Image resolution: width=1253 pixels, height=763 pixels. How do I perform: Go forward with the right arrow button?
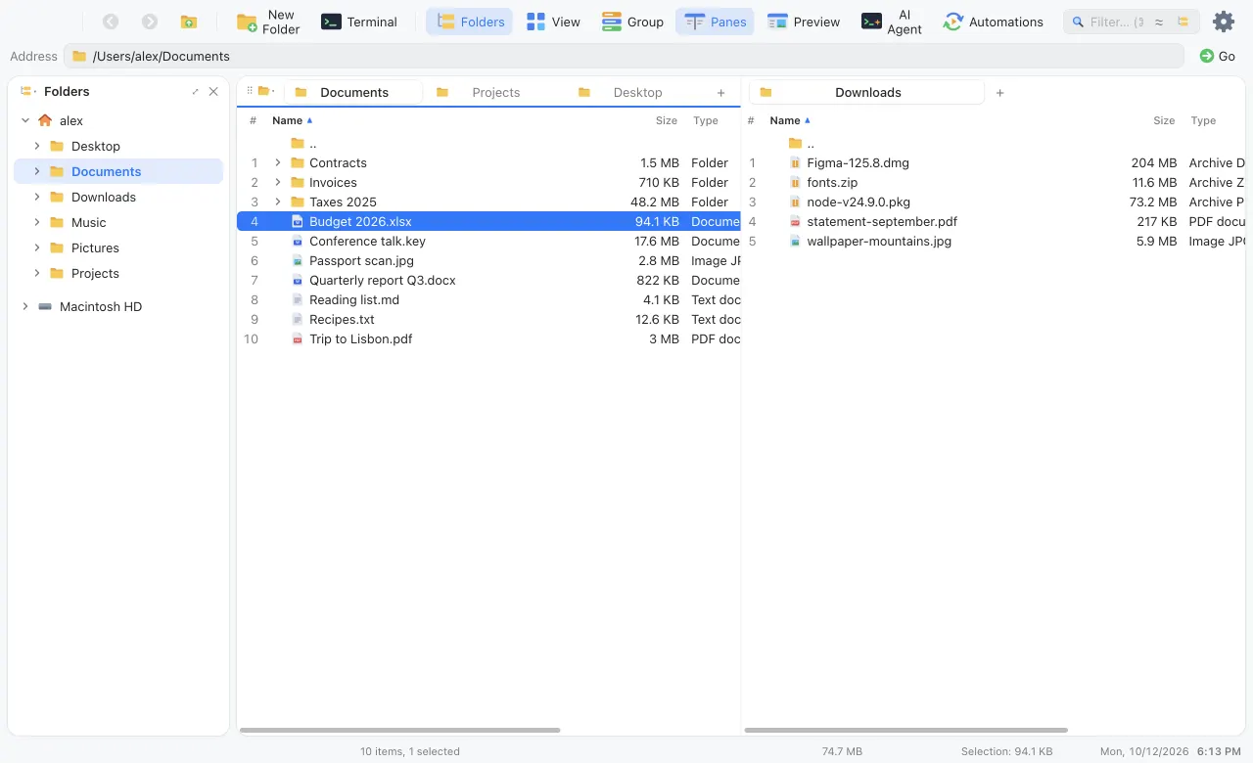tap(150, 22)
